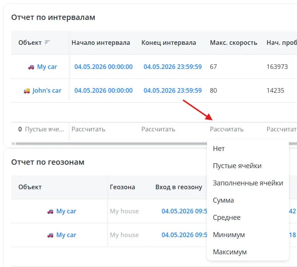The width and height of the screenshot is (297, 267).
Task: Click Геозона column header
Action: pyautogui.click(x=123, y=187)
